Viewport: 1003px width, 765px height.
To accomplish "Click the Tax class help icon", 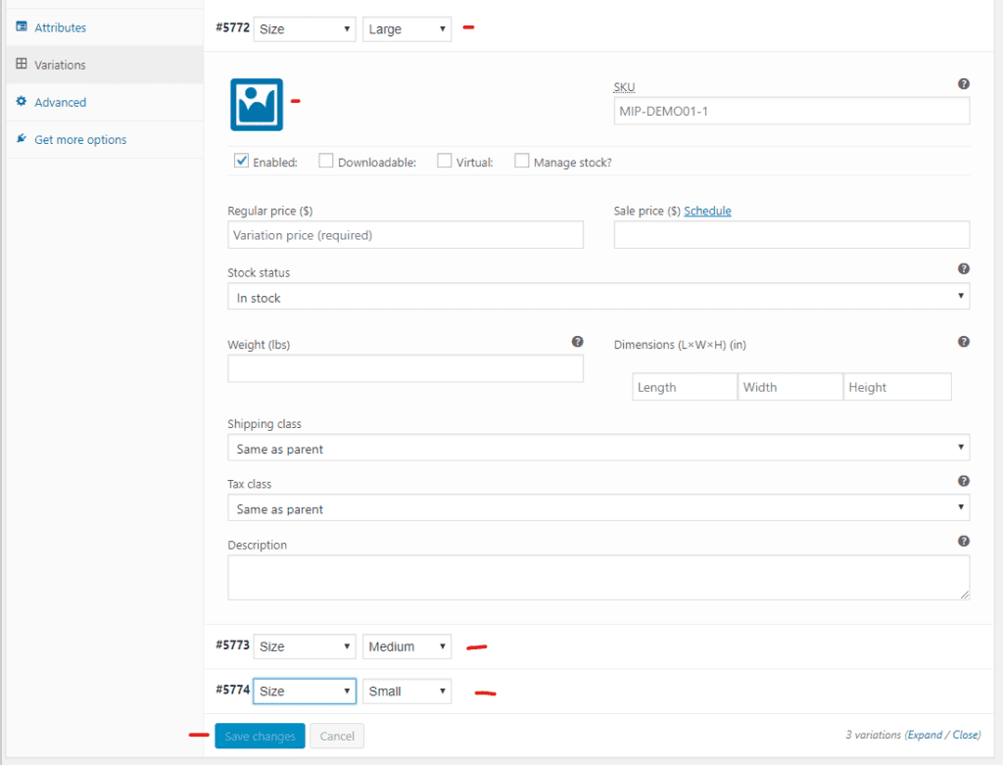I will (964, 481).
